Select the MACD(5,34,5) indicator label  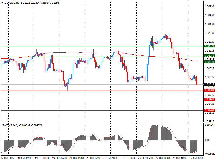click(10, 125)
